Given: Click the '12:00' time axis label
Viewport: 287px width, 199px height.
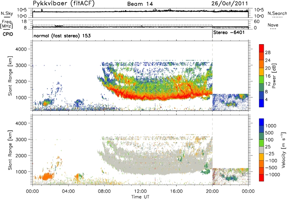Looking at the screenshot, I should (140, 191).
